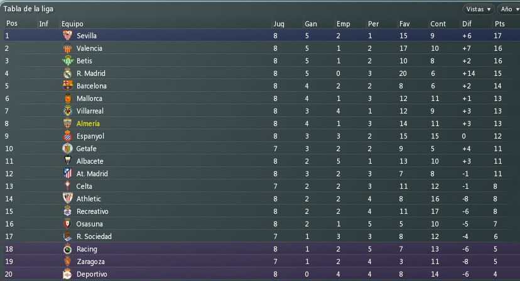The image size is (520, 281).
Task: Open the Año dropdown menu
Action: [x=509, y=9]
